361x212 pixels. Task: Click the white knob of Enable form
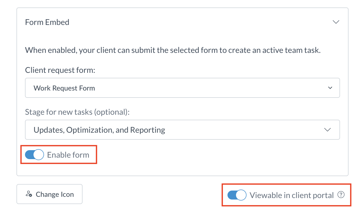click(38, 155)
